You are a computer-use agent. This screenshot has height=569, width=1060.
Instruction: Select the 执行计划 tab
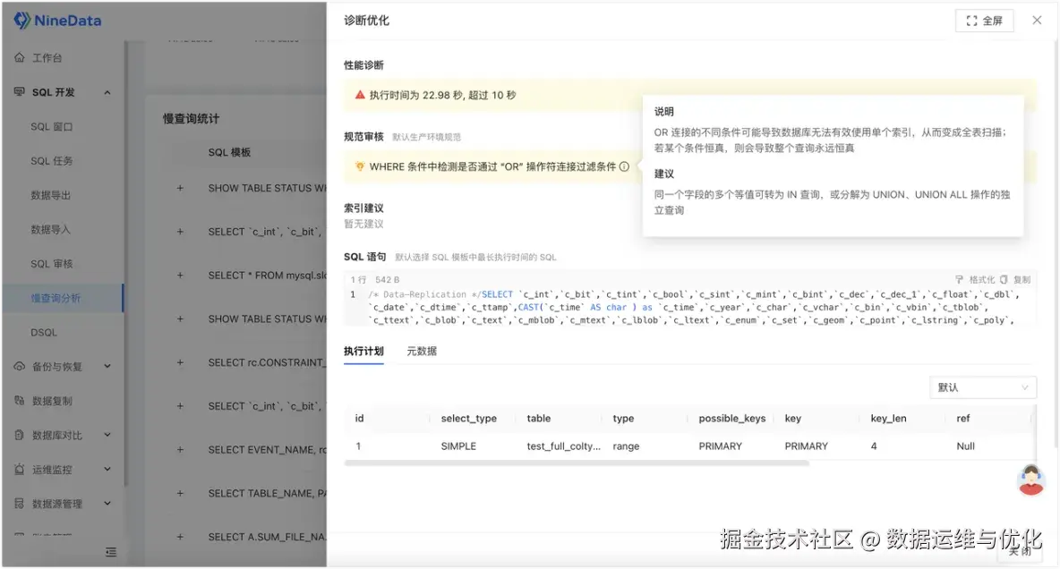362,349
